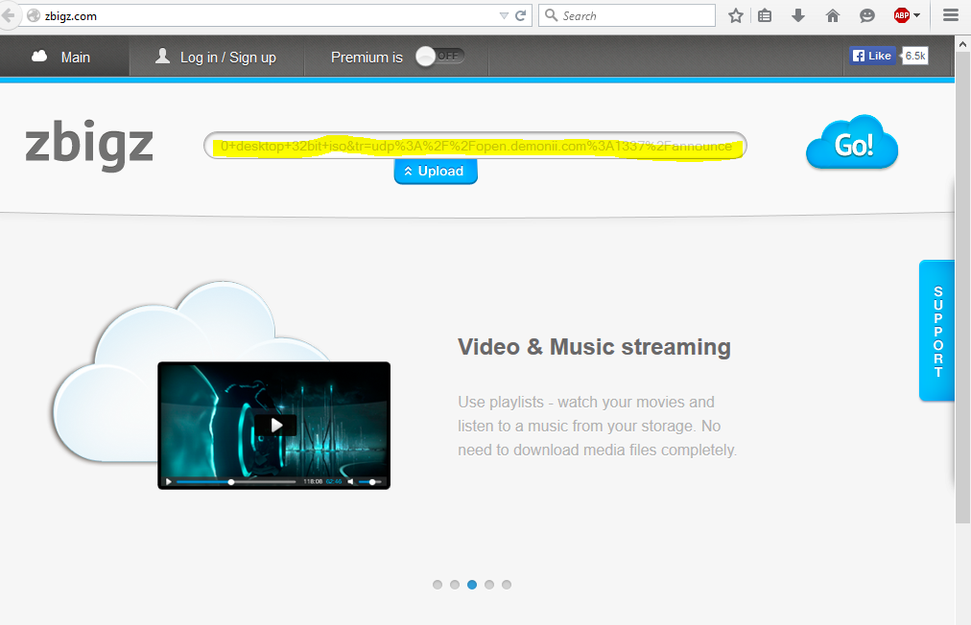The width and height of the screenshot is (971, 625).
Task: Click the video progress slider
Action: click(x=236, y=481)
